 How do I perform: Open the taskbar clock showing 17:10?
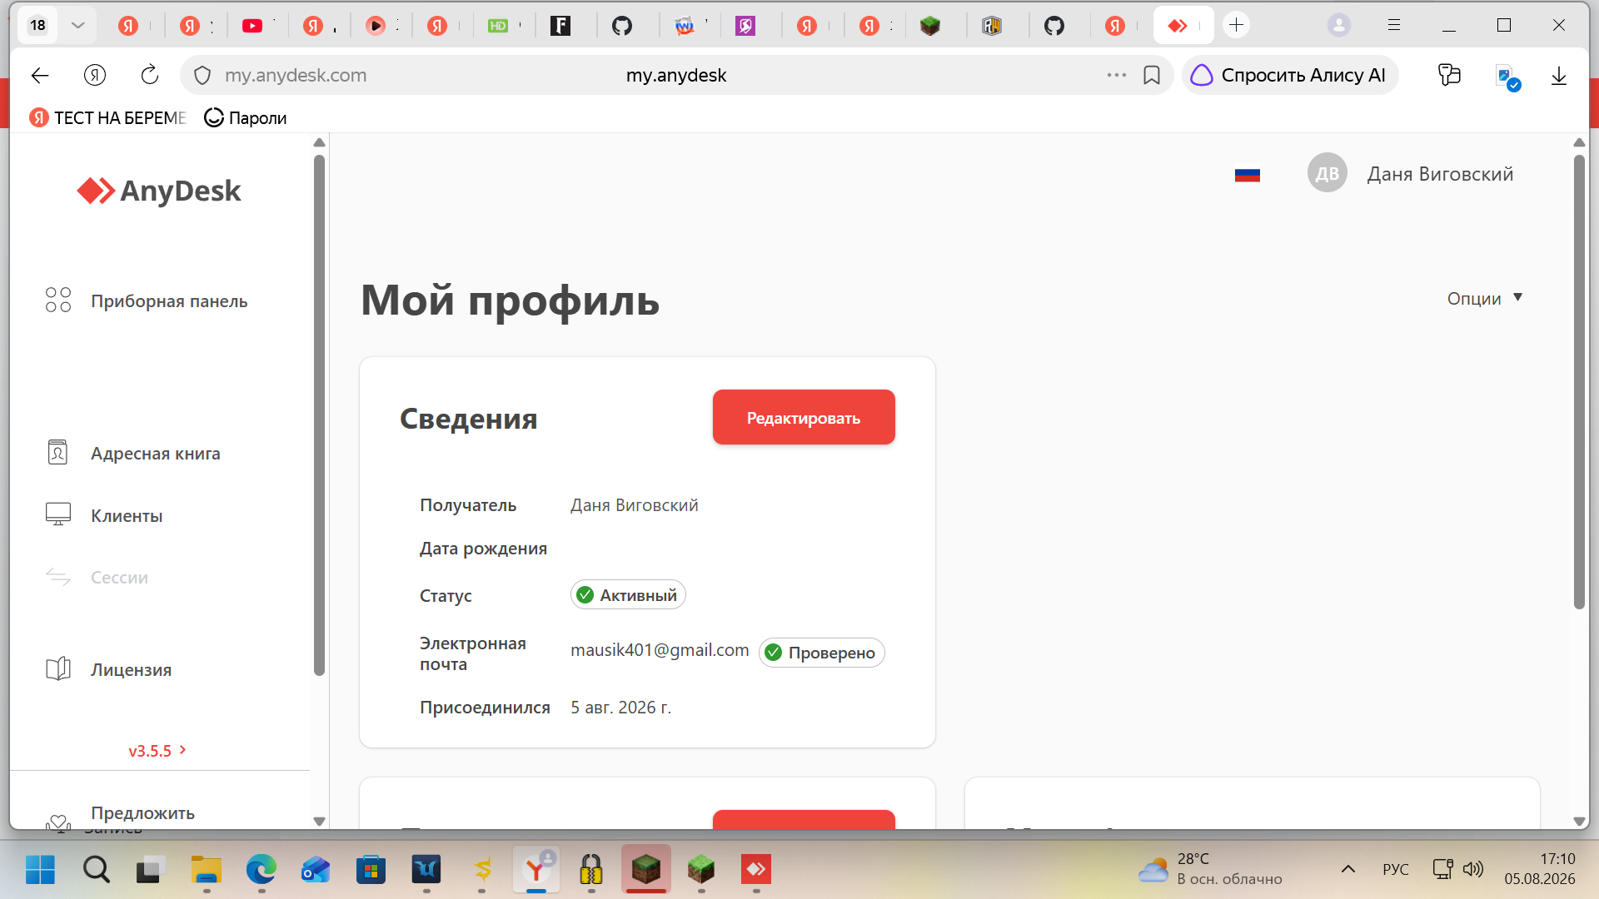point(1540,869)
